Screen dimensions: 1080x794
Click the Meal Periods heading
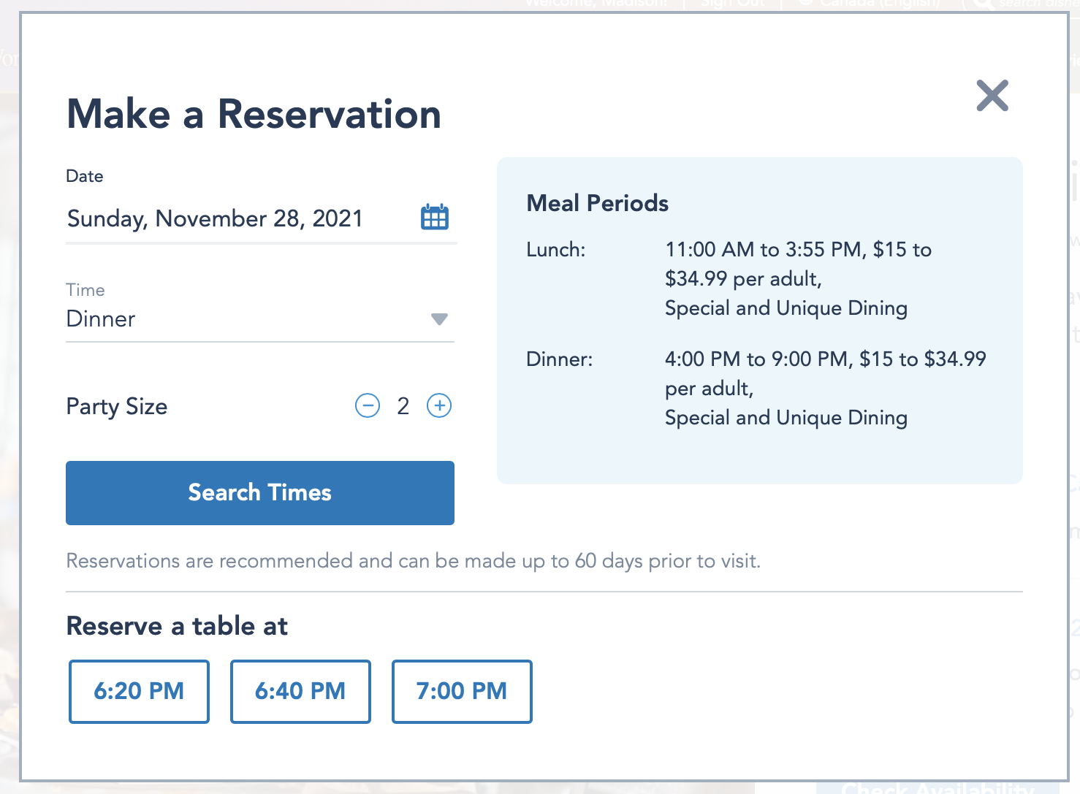[597, 203]
